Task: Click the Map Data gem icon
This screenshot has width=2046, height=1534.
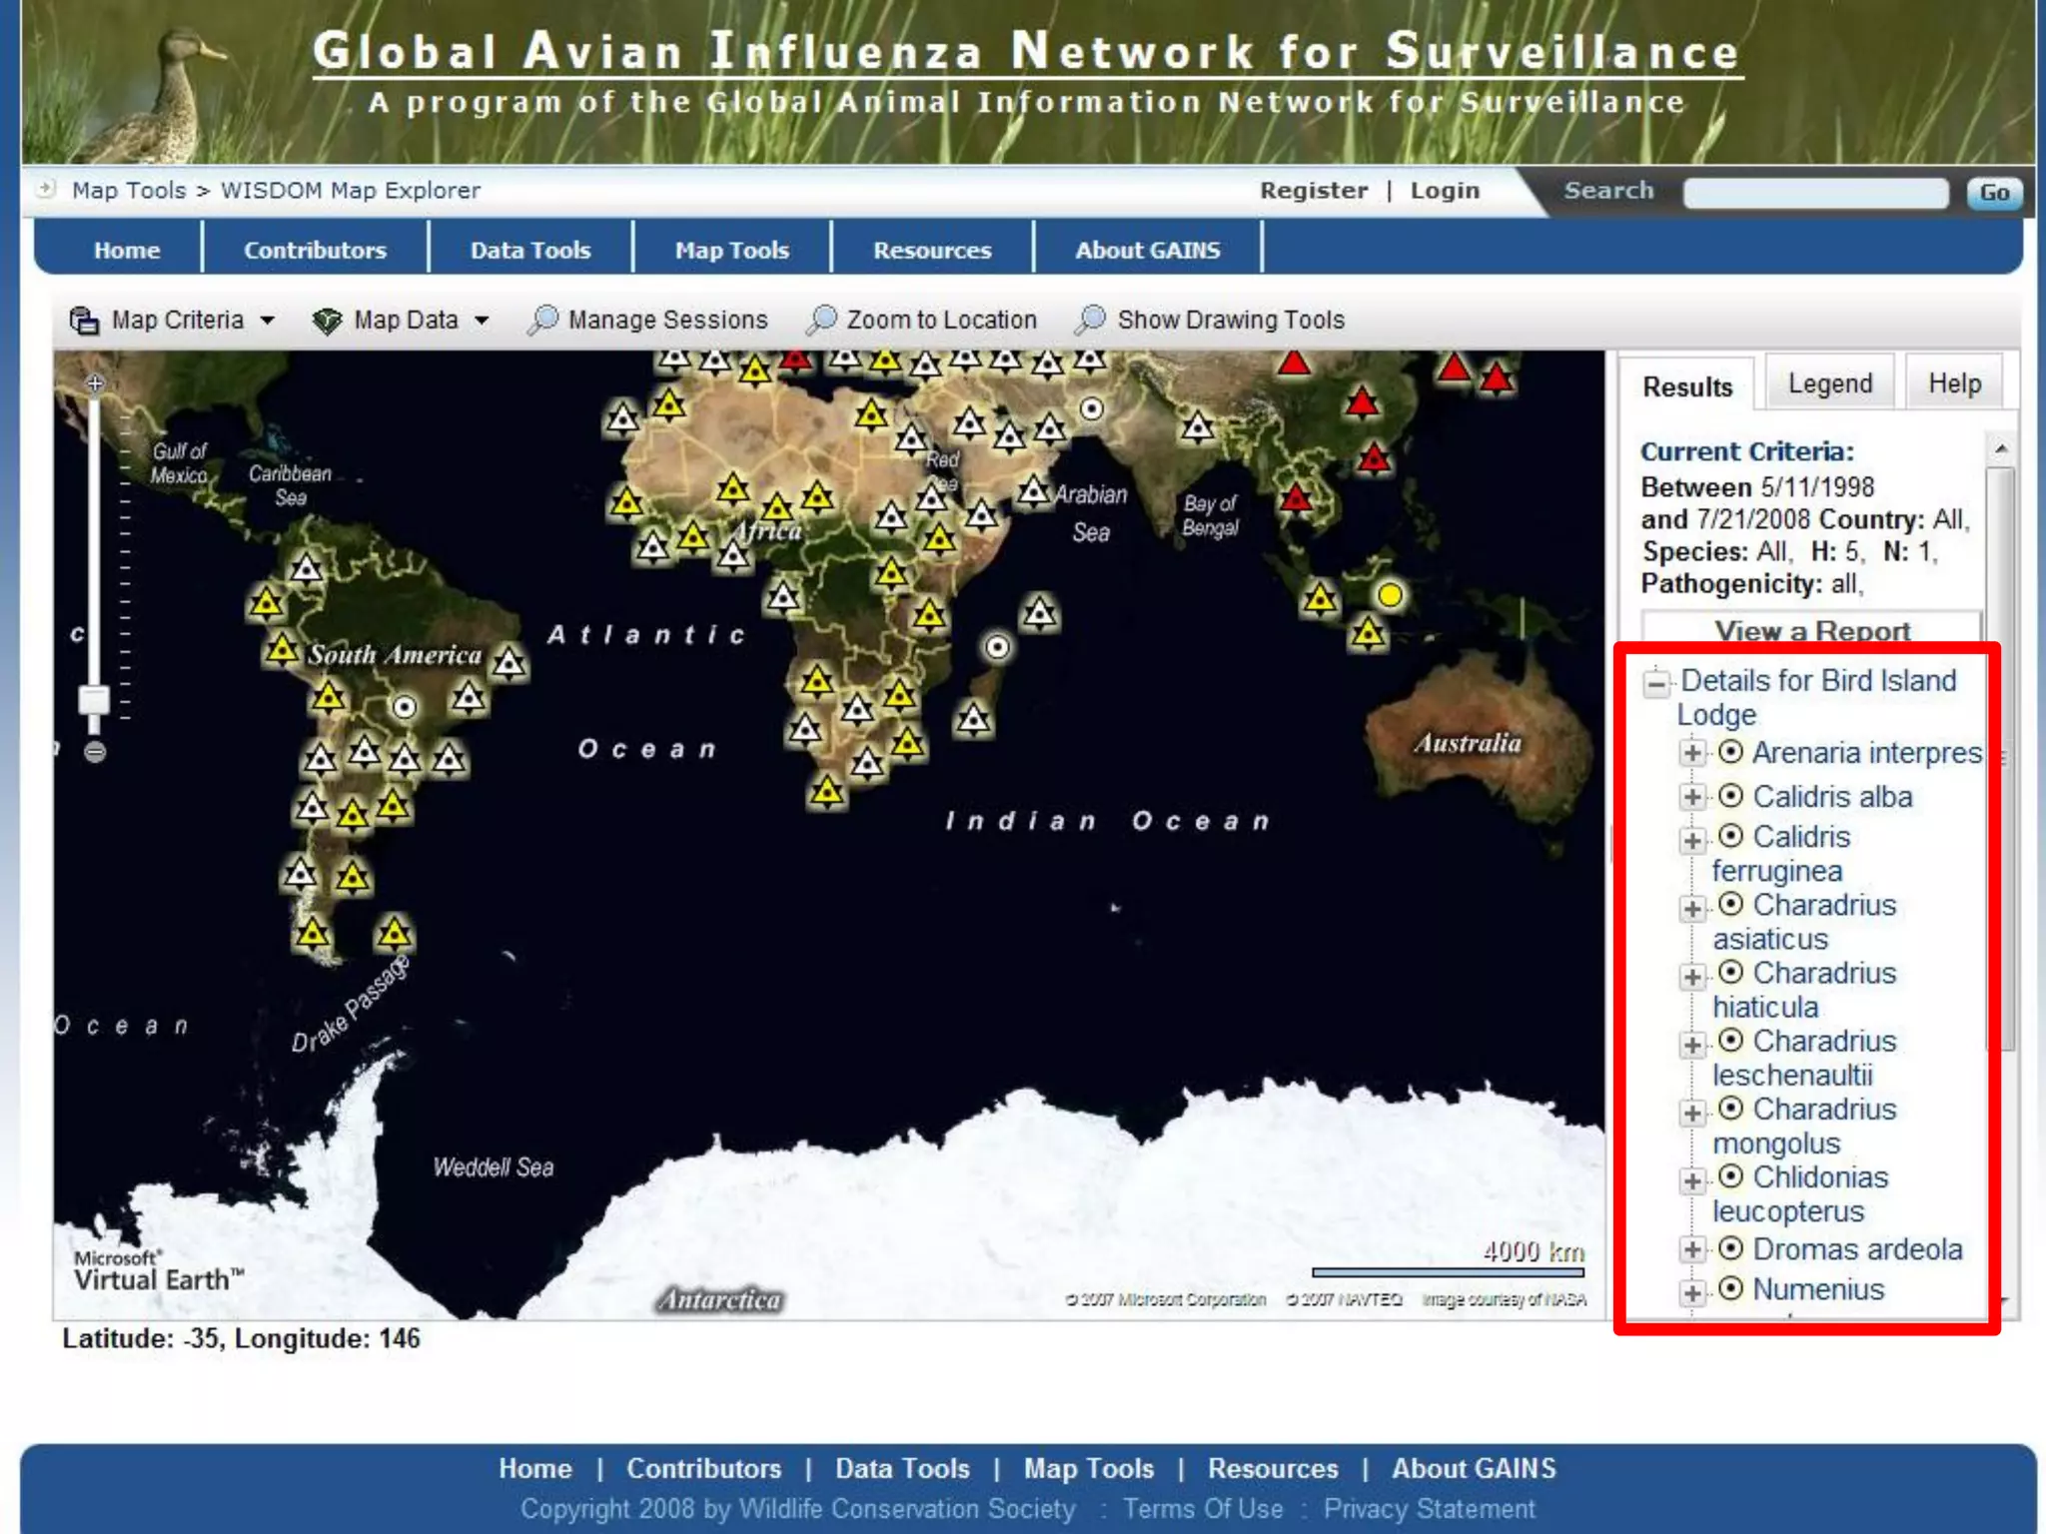Action: coord(327,321)
